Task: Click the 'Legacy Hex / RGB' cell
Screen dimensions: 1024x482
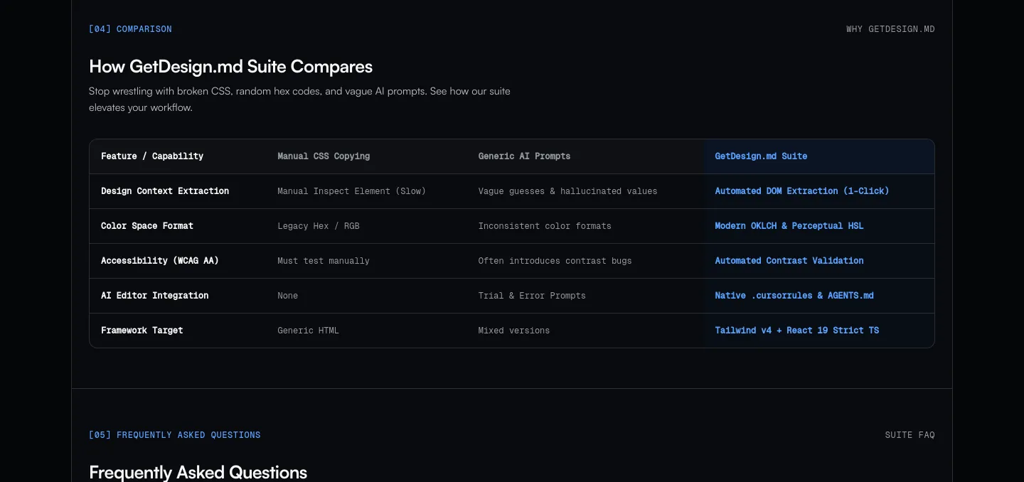Action: click(x=319, y=226)
